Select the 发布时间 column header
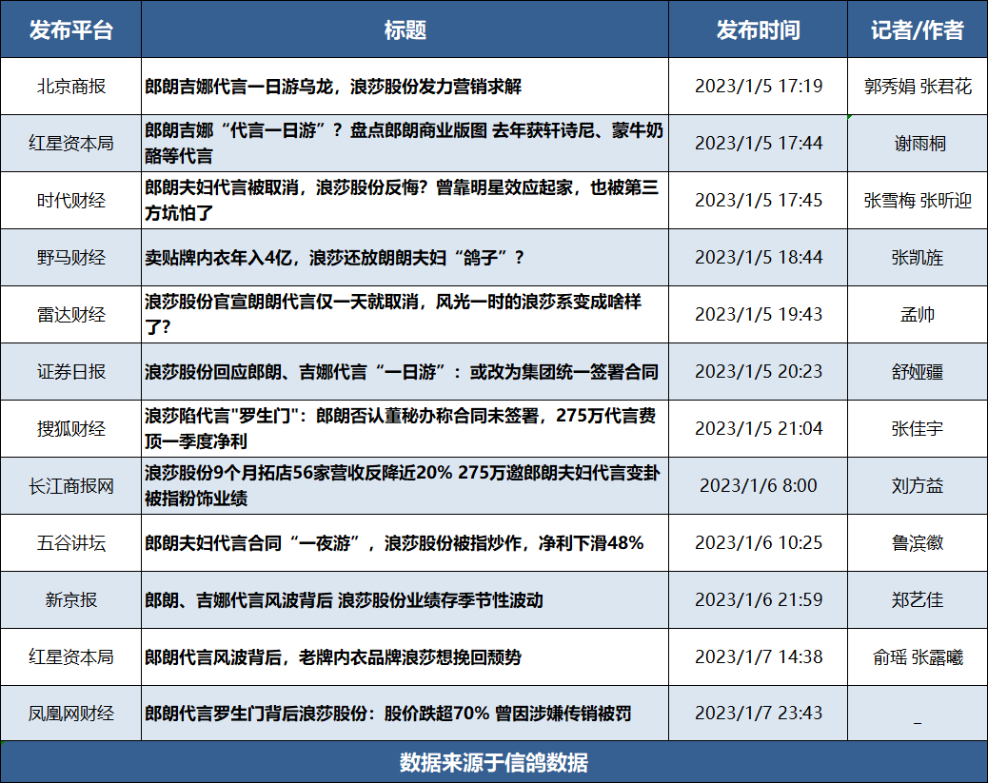Viewport: 988px width, 783px height. [758, 29]
